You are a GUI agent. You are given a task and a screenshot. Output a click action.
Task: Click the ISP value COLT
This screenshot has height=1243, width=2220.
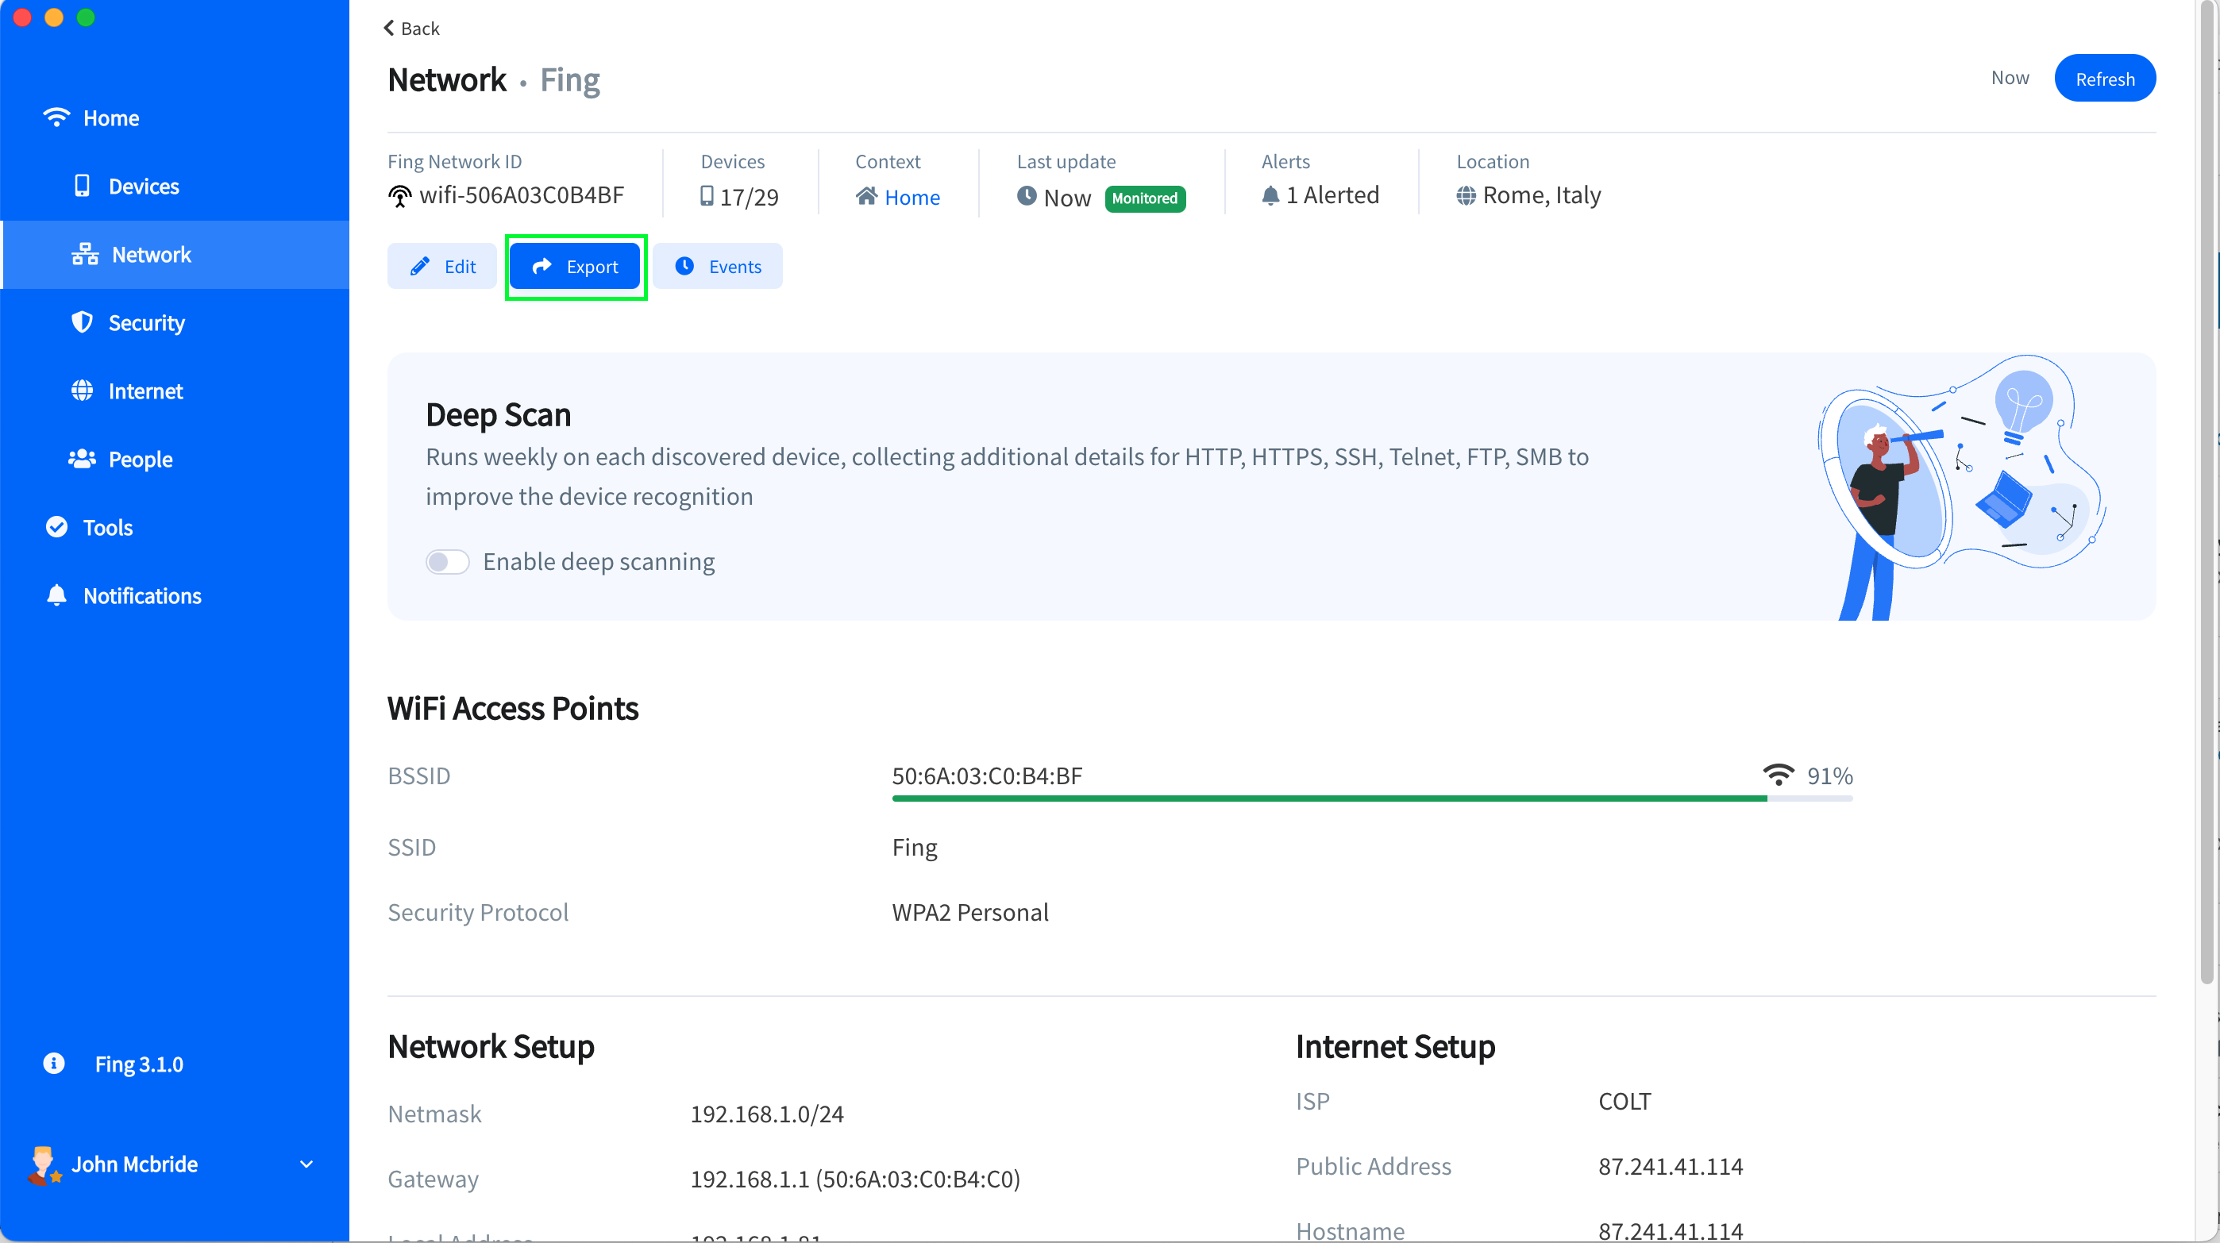(1625, 1101)
